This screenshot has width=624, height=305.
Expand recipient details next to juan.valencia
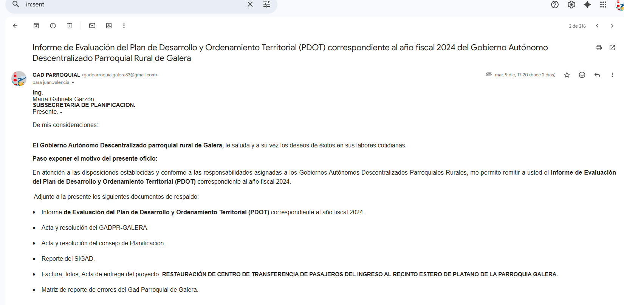point(73,83)
